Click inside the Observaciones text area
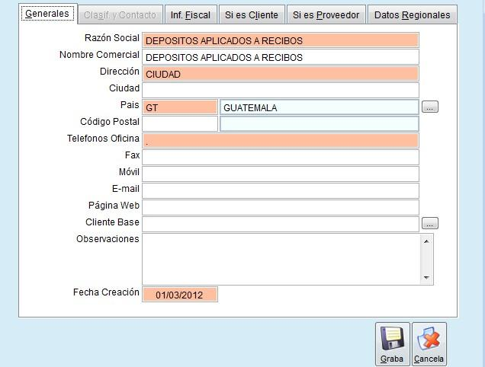The height and width of the screenshot is (367, 485). pos(280,259)
